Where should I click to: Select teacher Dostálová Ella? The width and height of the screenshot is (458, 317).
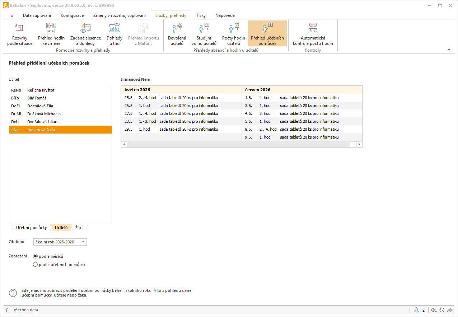pos(60,106)
